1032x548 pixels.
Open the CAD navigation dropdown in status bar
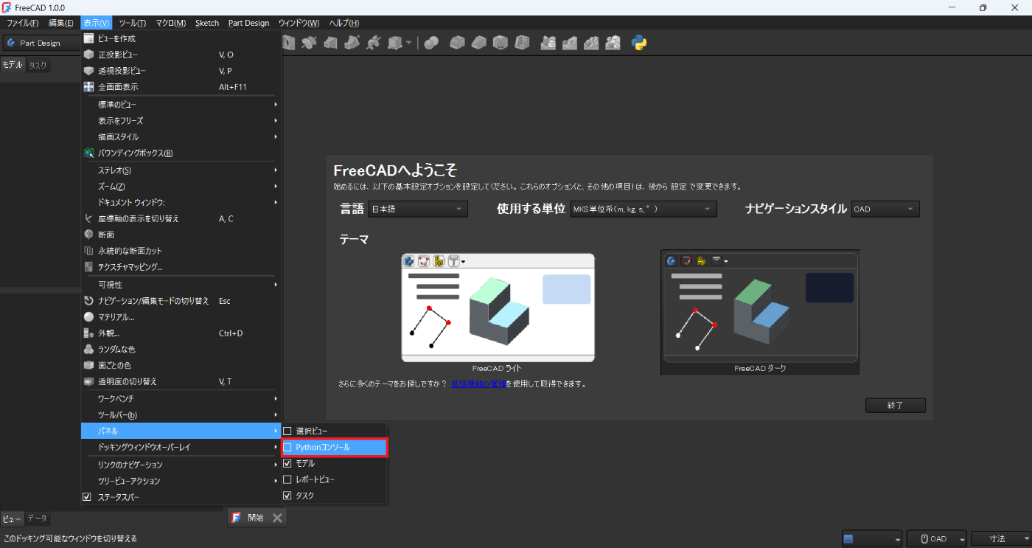coord(937,538)
